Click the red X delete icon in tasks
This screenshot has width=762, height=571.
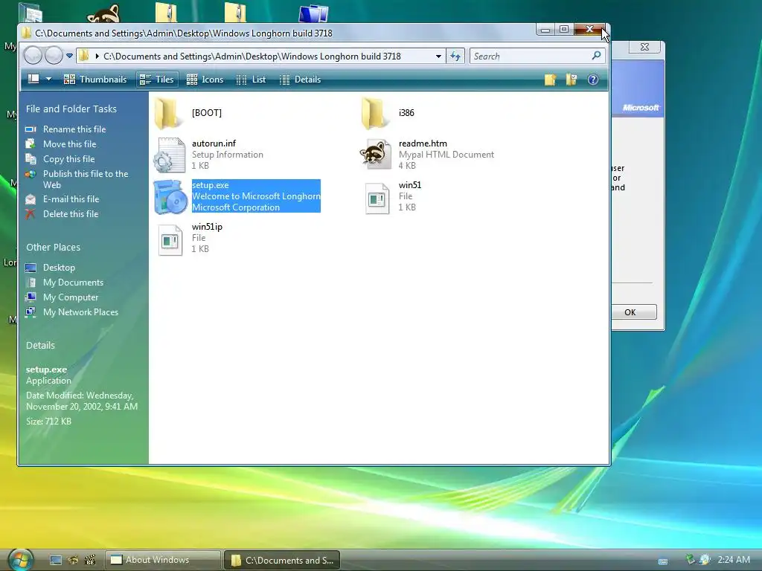(30, 214)
